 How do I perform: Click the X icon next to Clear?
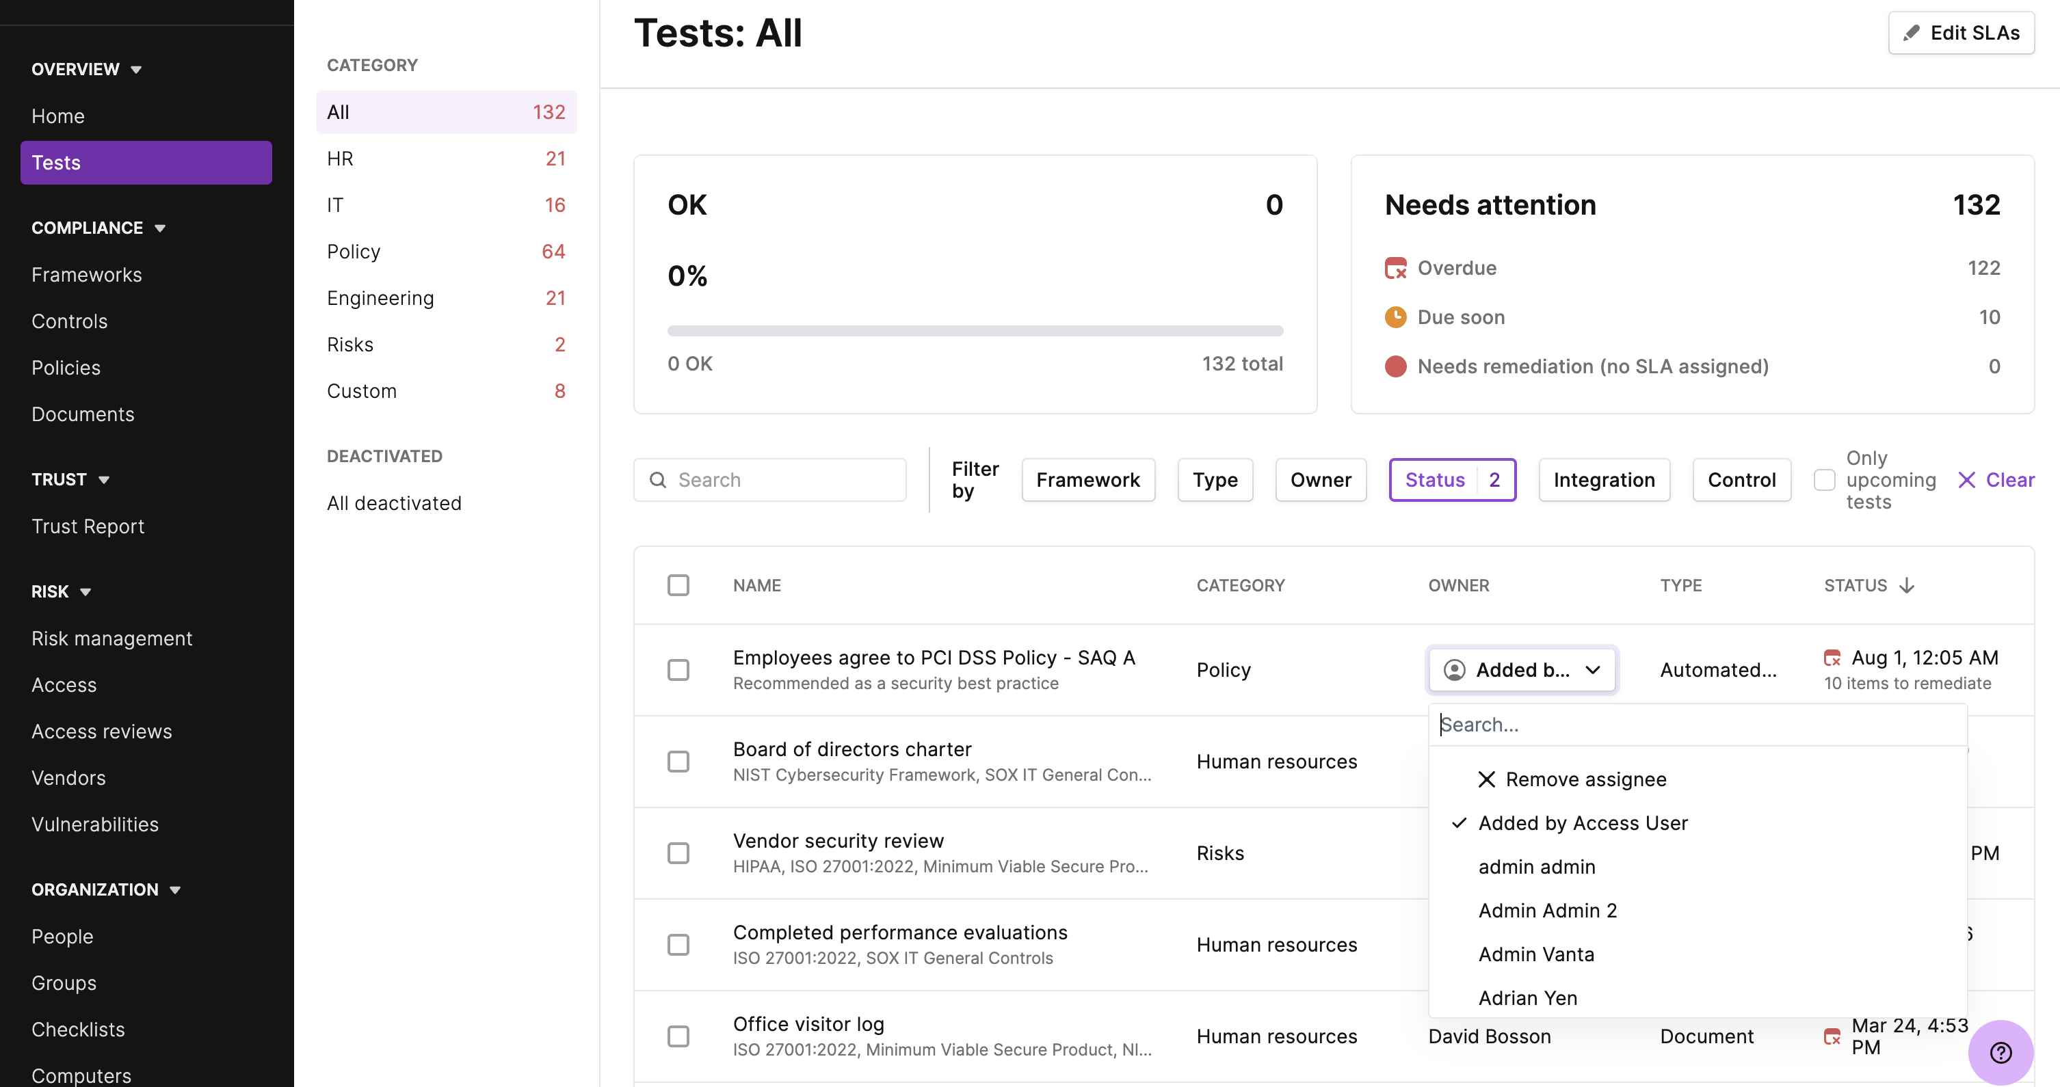[x=1966, y=479]
